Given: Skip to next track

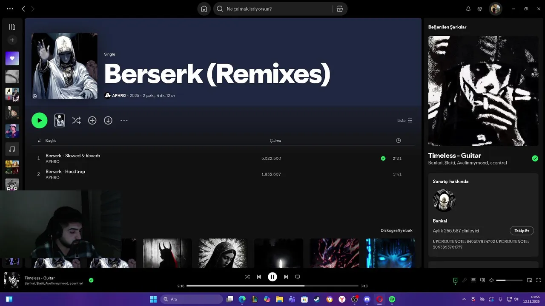Looking at the screenshot, I should [286, 277].
